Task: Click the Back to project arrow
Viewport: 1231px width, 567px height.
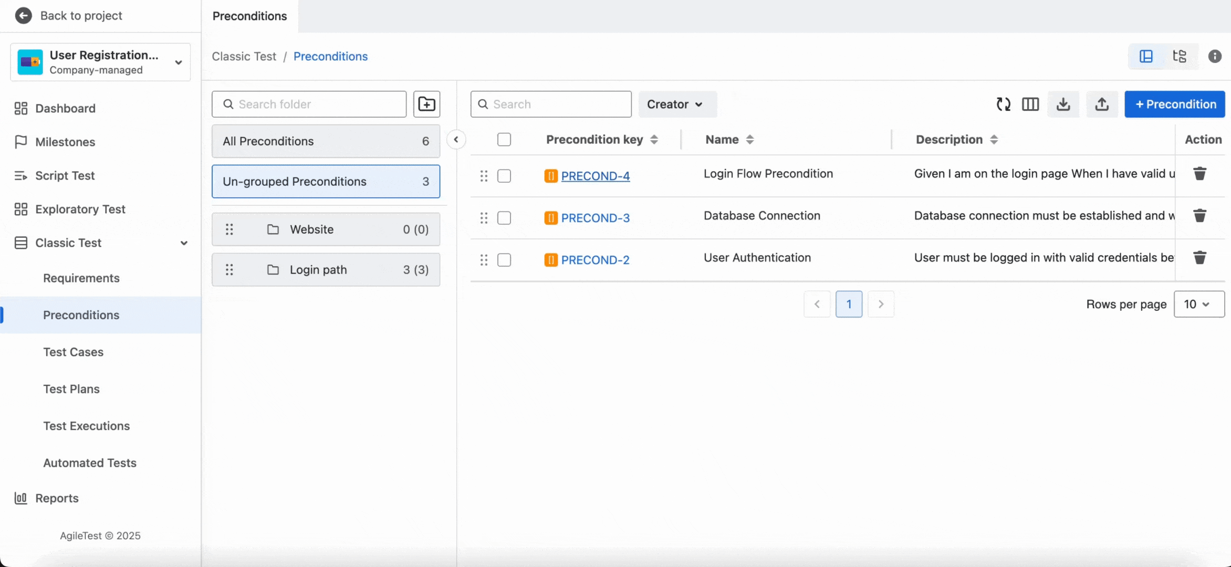Action: 23,16
